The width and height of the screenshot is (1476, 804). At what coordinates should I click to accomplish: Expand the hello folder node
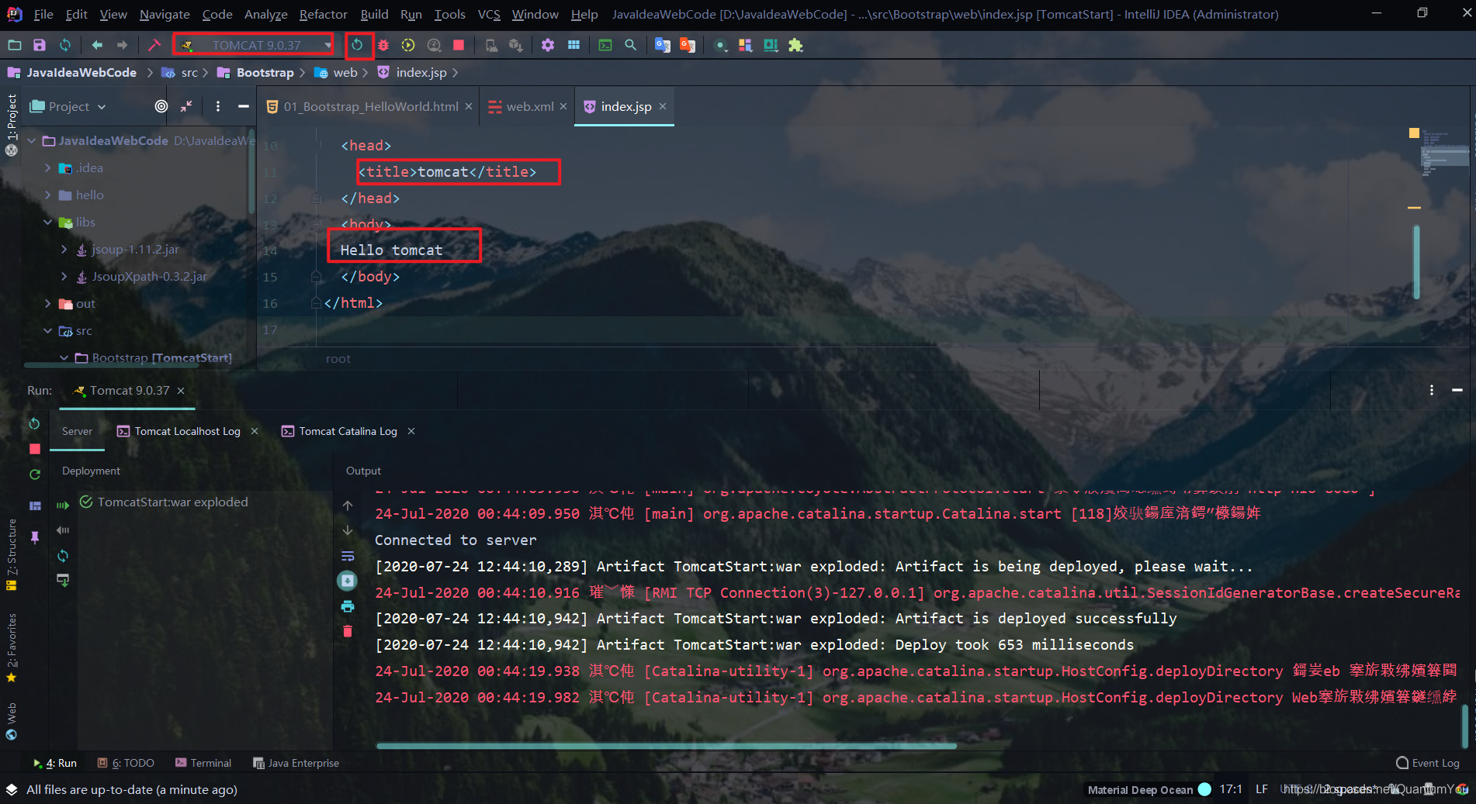(x=48, y=195)
